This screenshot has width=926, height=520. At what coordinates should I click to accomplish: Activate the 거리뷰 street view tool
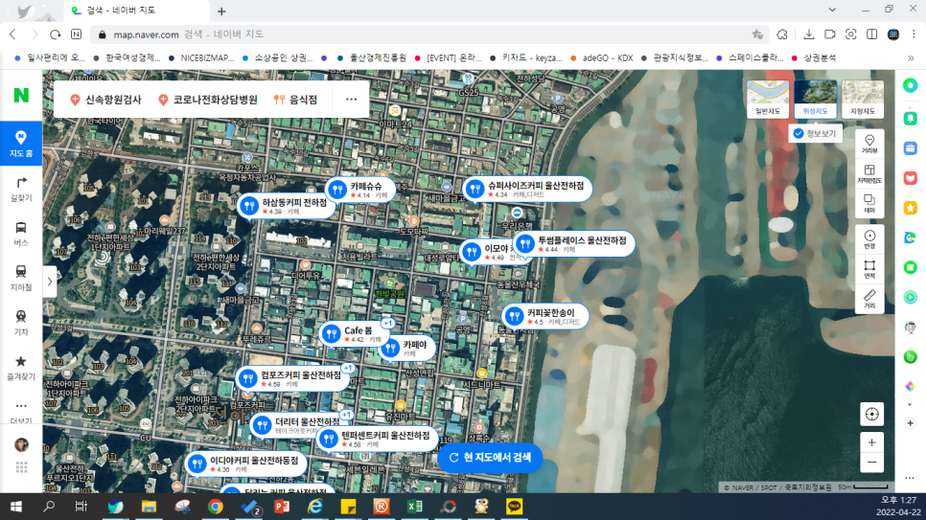click(869, 144)
